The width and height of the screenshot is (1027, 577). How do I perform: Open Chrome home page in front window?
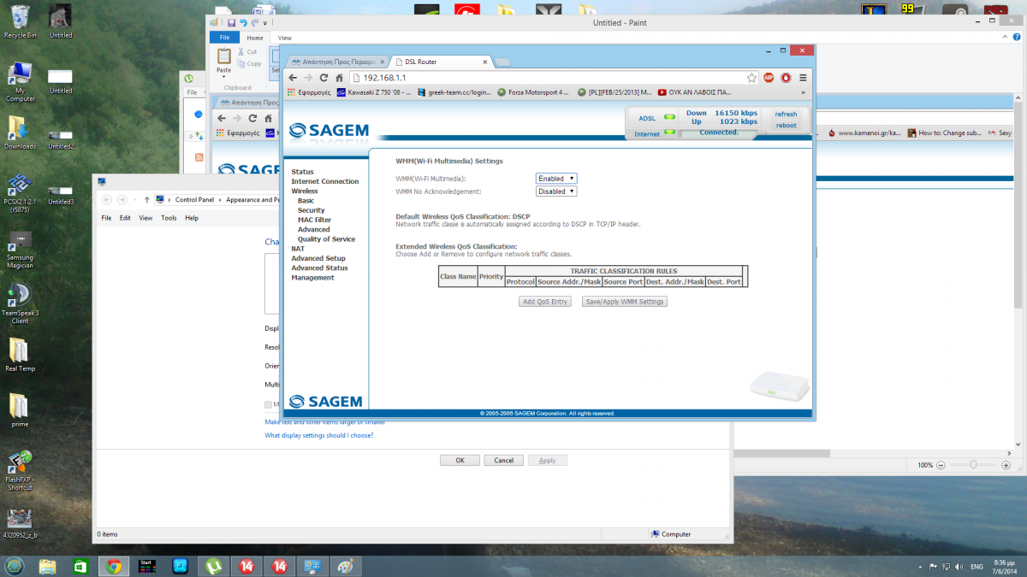click(339, 78)
